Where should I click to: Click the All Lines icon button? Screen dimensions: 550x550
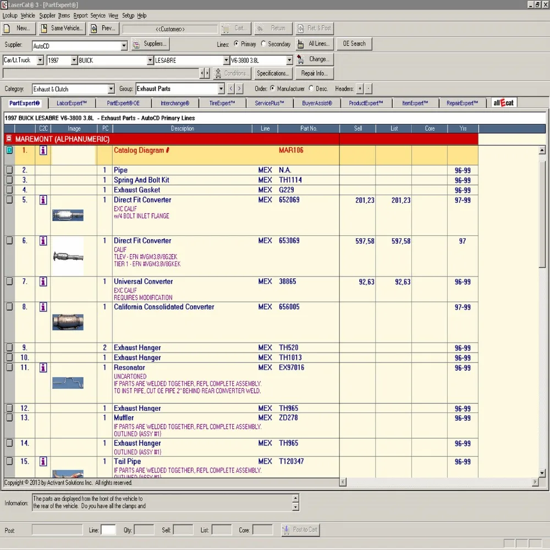point(313,44)
